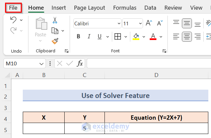Click the Undo arrow icon
This screenshot has width=211, height=138.
tap(13, 20)
